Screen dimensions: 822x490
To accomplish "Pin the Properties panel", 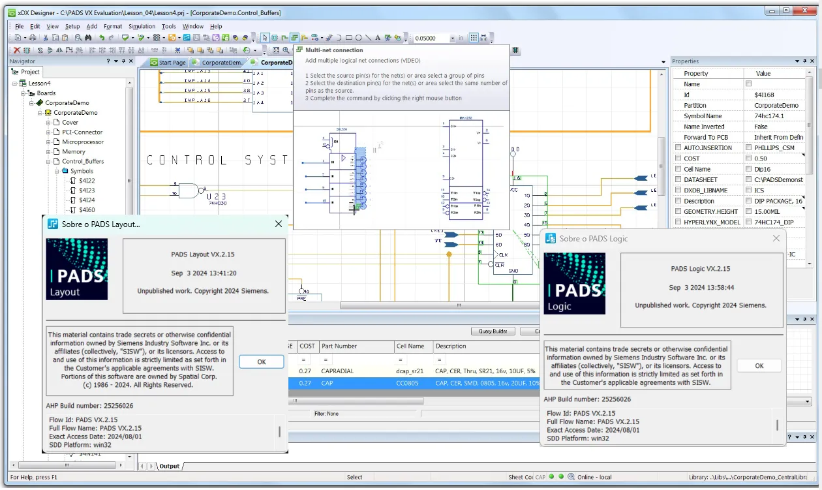I will coord(805,61).
